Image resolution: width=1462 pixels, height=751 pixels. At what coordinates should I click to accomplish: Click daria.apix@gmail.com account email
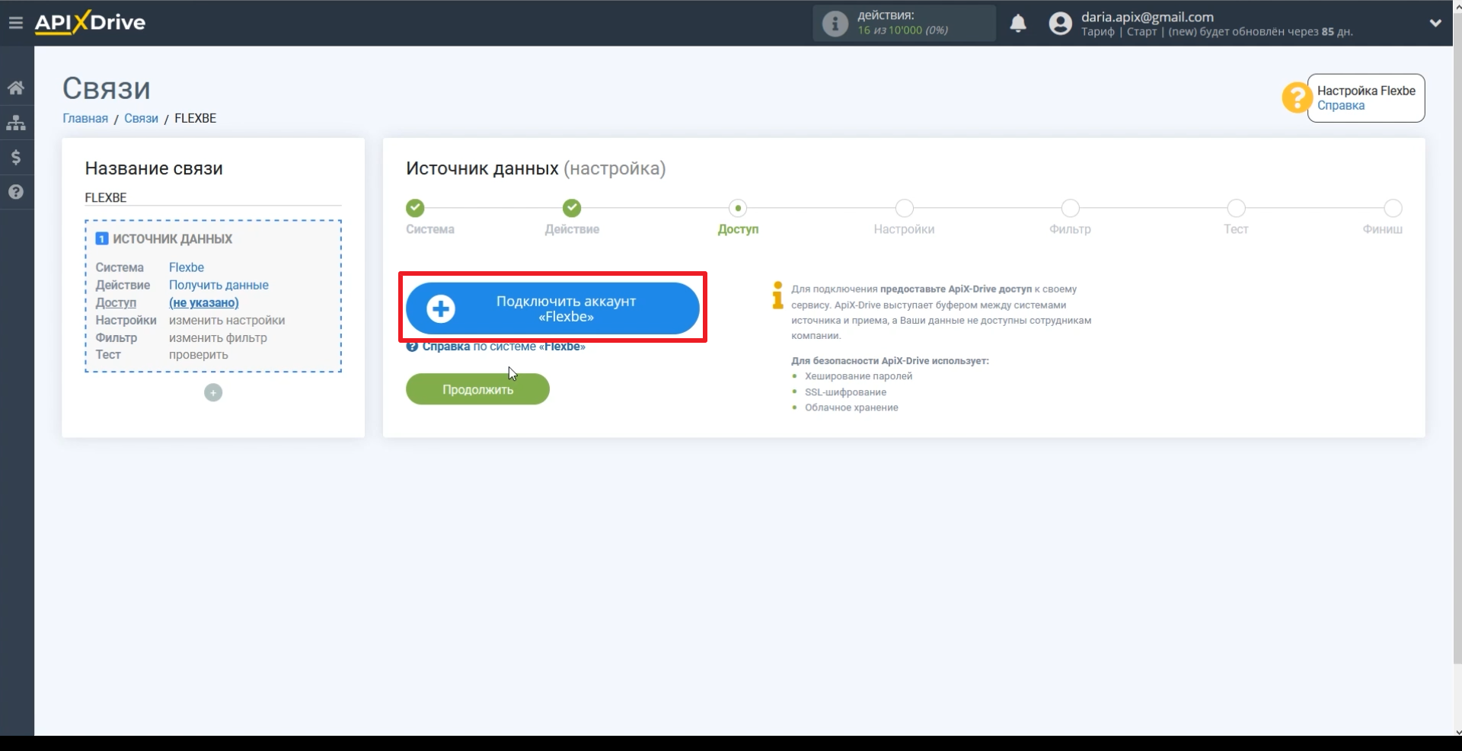(x=1148, y=17)
